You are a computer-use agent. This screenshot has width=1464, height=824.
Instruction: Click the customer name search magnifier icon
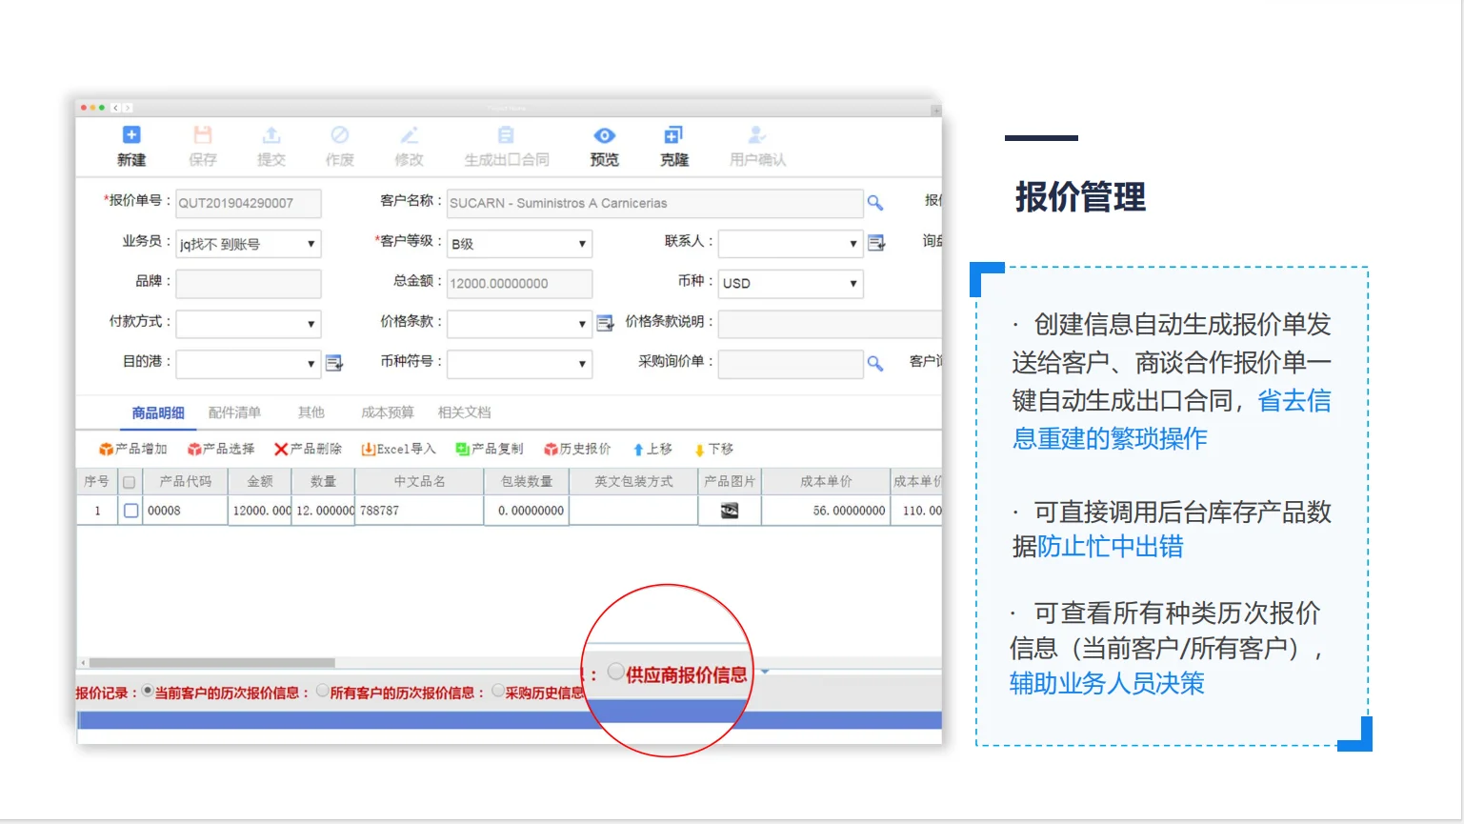[x=874, y=203]
